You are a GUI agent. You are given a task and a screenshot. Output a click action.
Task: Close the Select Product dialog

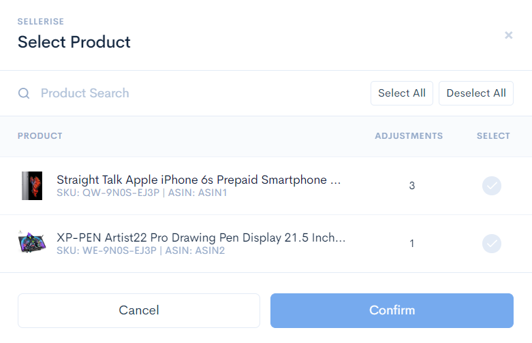coord(508,35)
